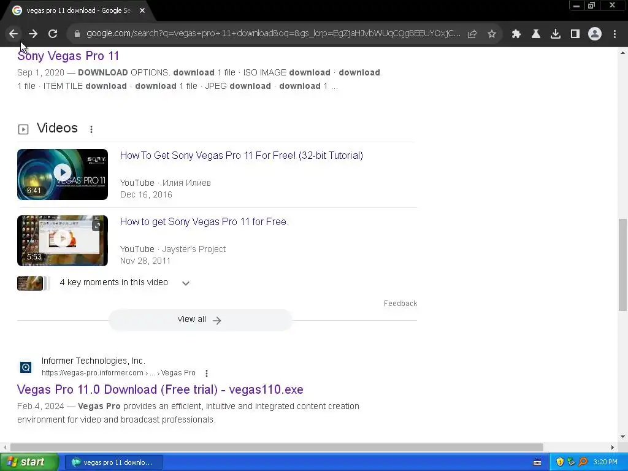Screen dimensions: 628x471
Task: Show the browser downloads tray
Action: (x=556, y=34)
